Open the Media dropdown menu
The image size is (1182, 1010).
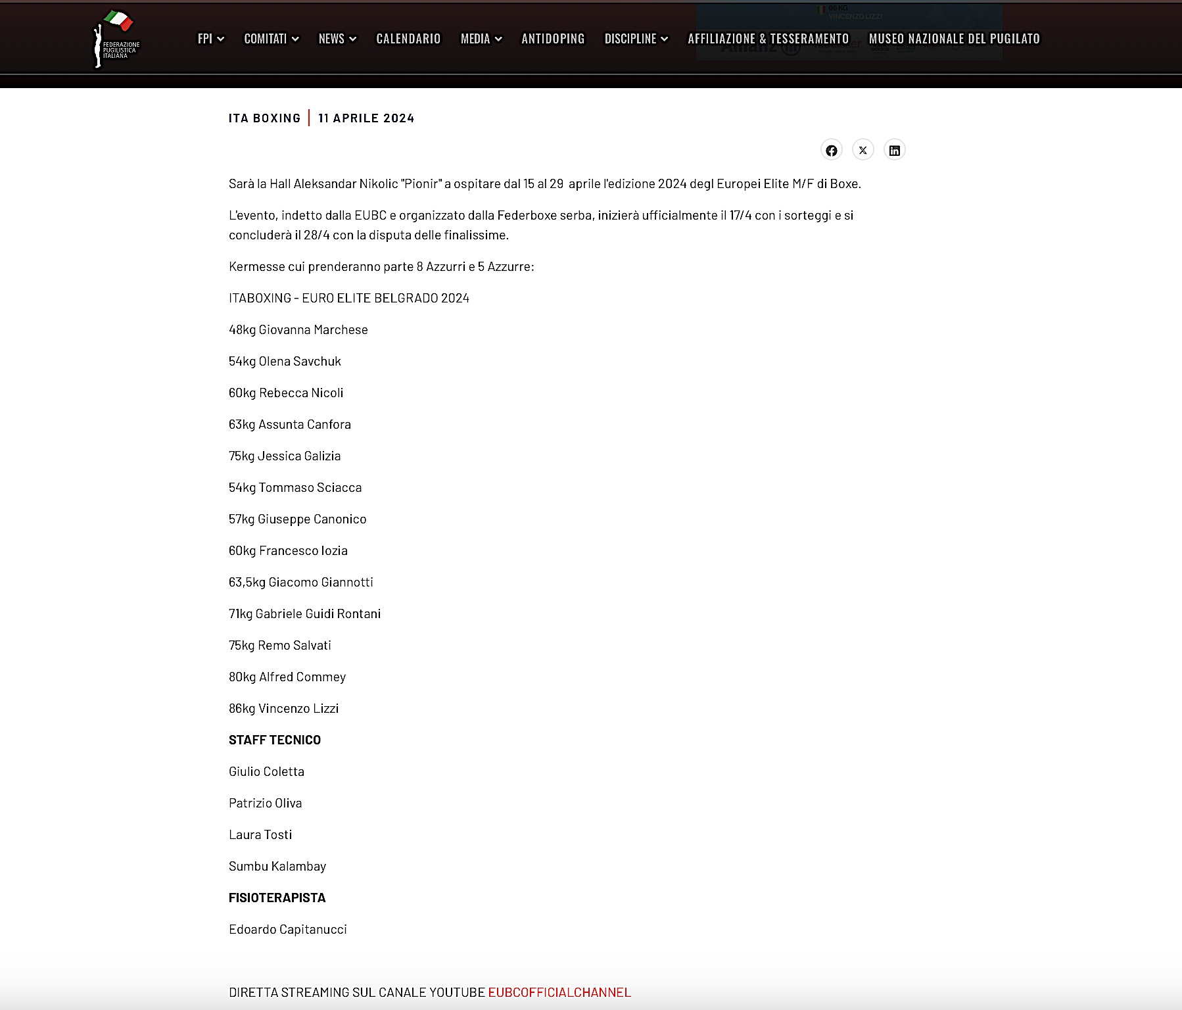481,39
